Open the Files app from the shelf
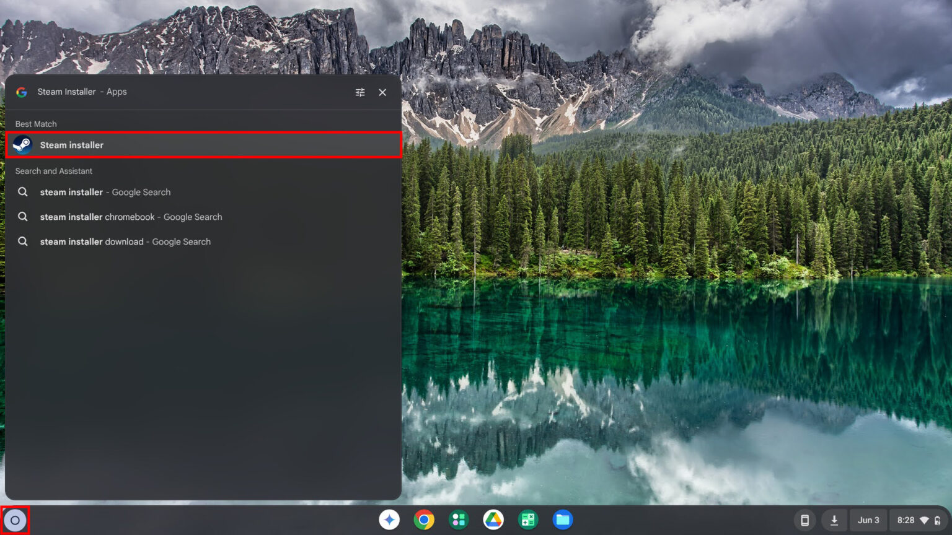 (x=563, y=520)
